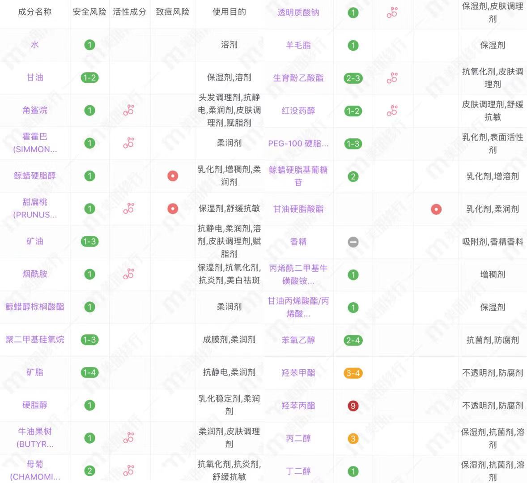Click 红没药醇's active ingredient icon
The image size is (527, 483).
(391, 110)
